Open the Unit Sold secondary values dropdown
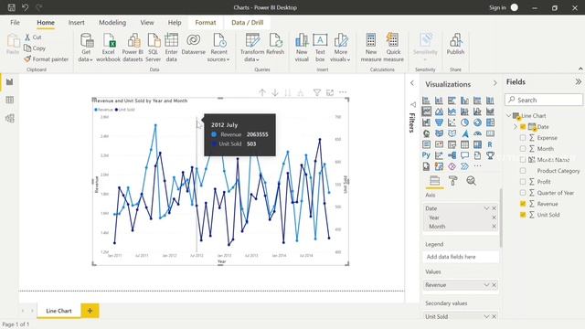Screen dimensions: 585x329 click(486, 316)
